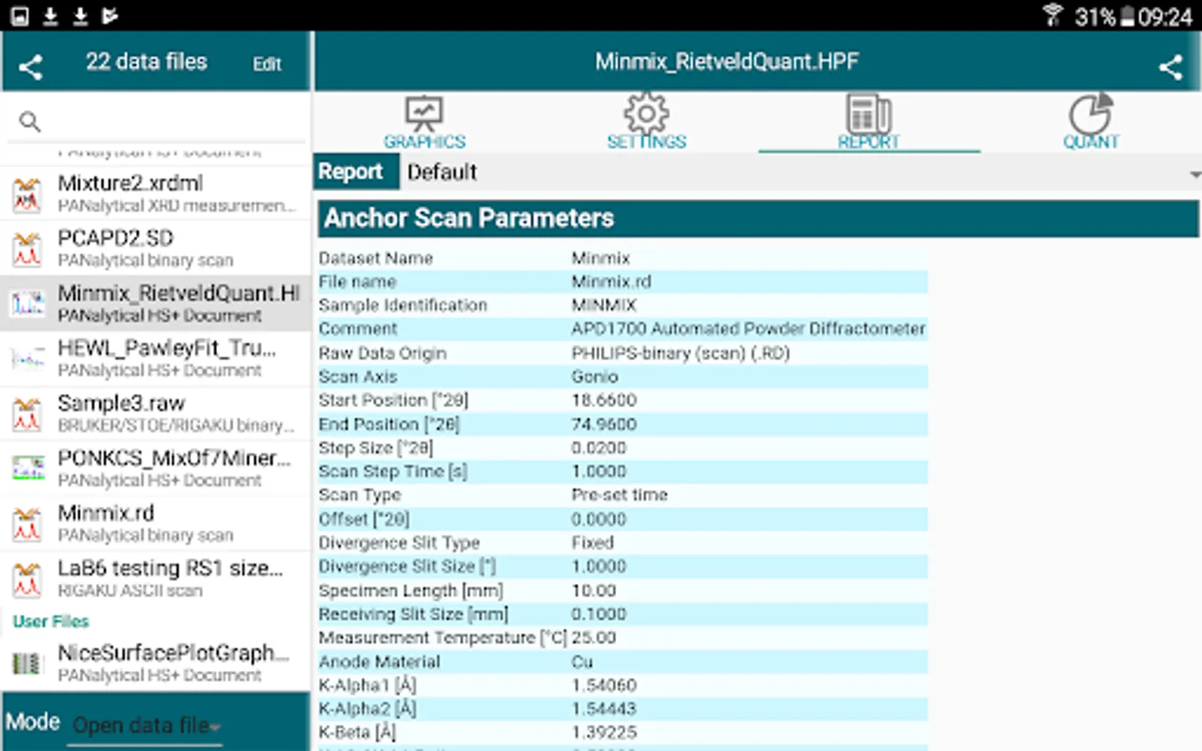
Task: Click the File name value Minmix.rd
Action: point(611,282)
